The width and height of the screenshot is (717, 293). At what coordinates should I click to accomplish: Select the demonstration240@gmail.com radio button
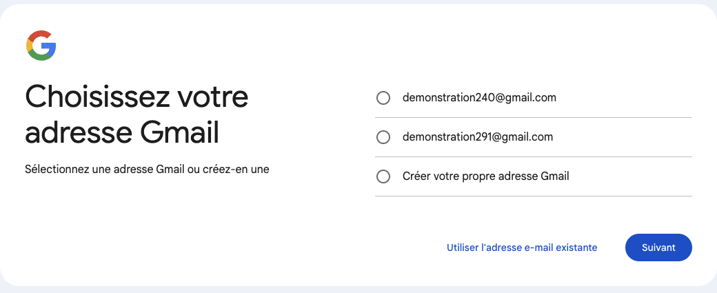(383, 98)
